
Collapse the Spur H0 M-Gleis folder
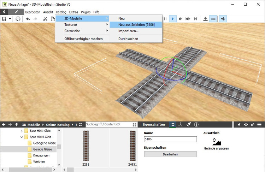22,137
